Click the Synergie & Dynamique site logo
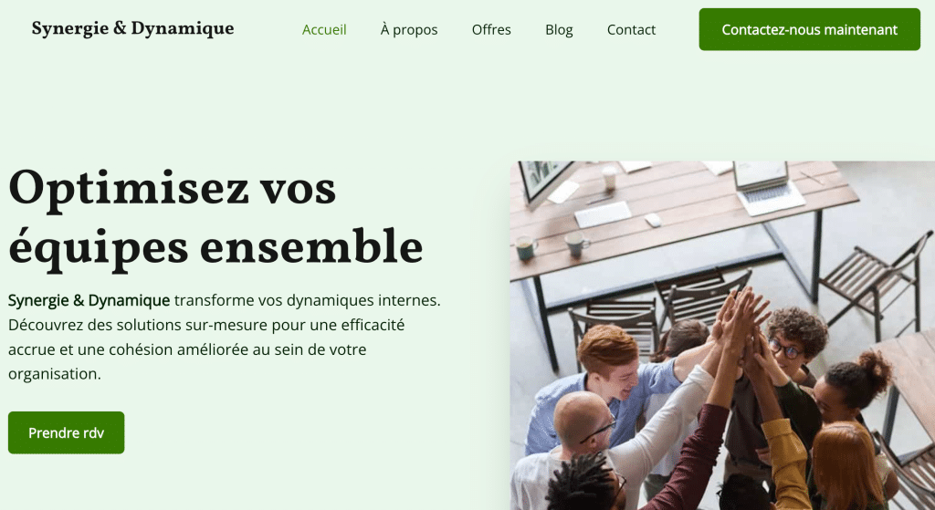Viewport: 935px width, 510px height. coord(132,28)
